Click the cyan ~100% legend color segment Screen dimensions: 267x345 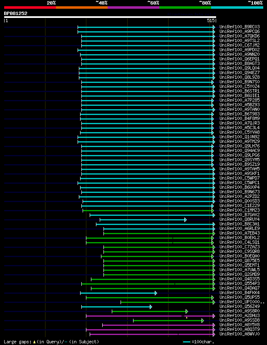pos(237,7)
